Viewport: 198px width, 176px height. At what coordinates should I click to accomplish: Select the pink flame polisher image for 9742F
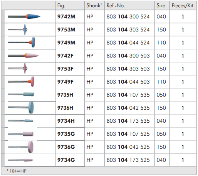23,56
